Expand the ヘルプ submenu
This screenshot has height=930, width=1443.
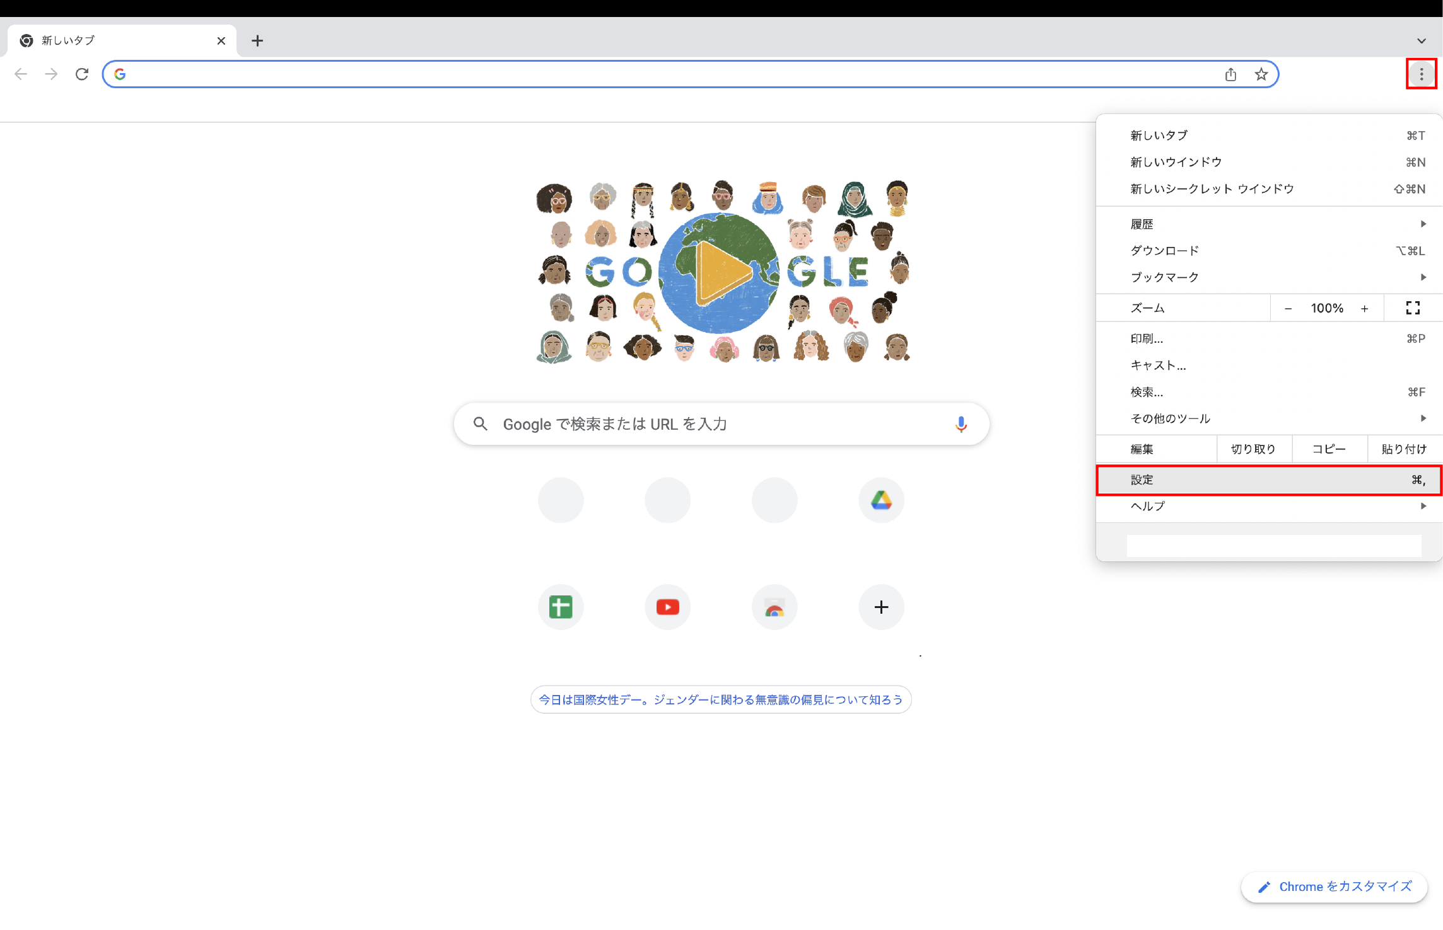click(x=1270, y=506)
